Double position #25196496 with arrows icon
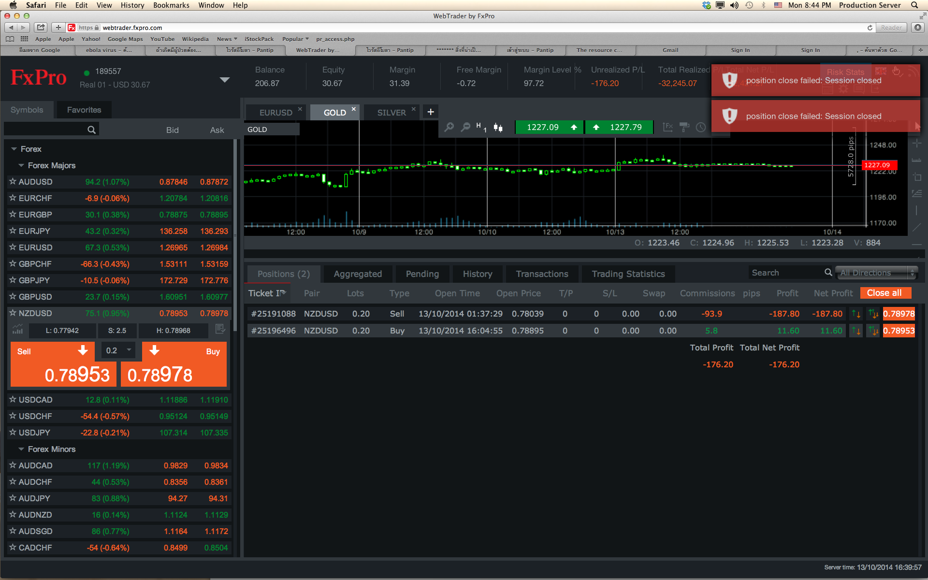 873,331
